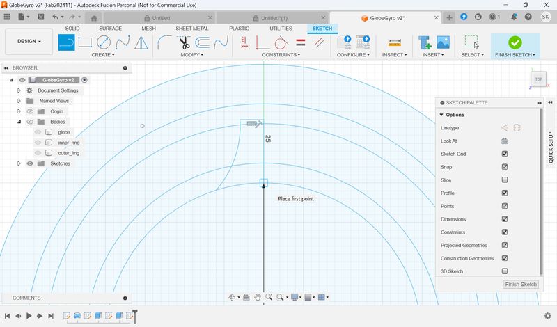This screenshot has width=557, height=327.
Task: Apply the Equal constraint
Action: point(301,42)
